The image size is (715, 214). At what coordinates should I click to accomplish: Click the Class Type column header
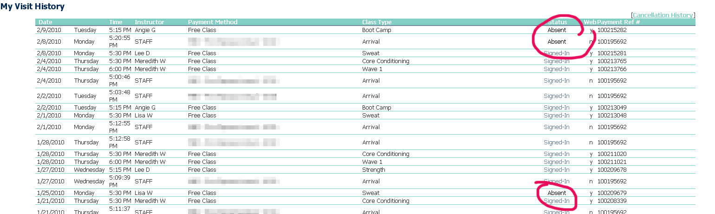click(x=377, y=22)
